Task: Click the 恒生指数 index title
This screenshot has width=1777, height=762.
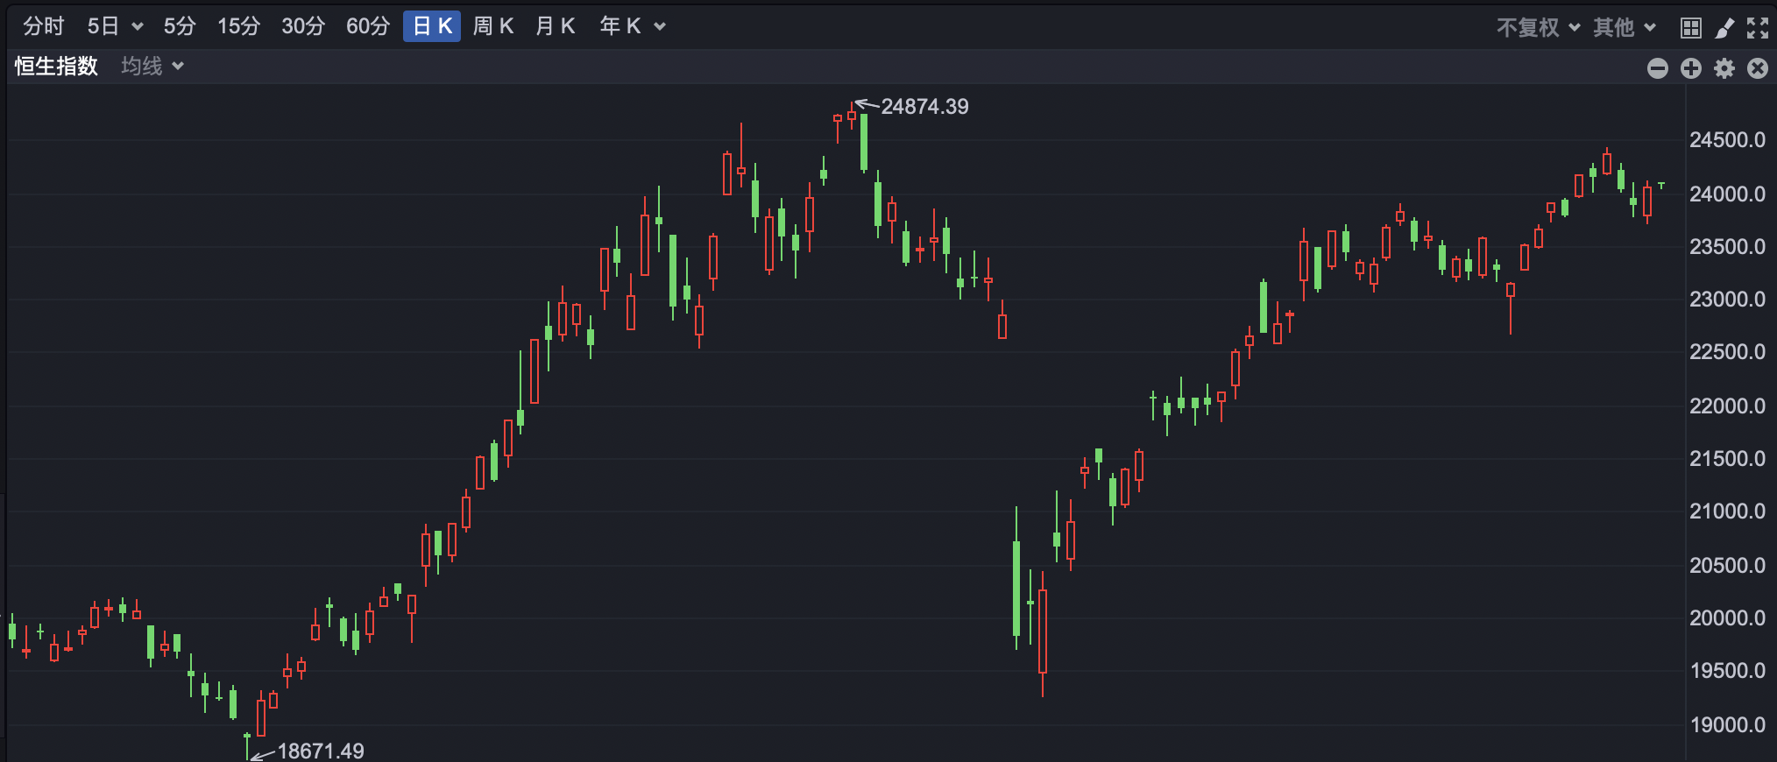Action: [56, 67]
